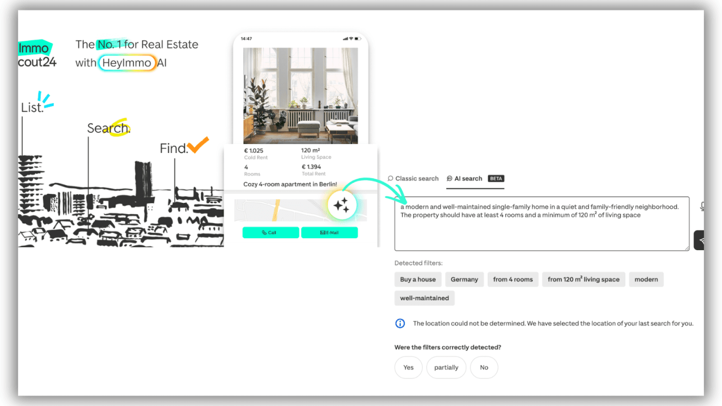Click the info icon beside location notice
Screen dimensions: 722x406
400,323
